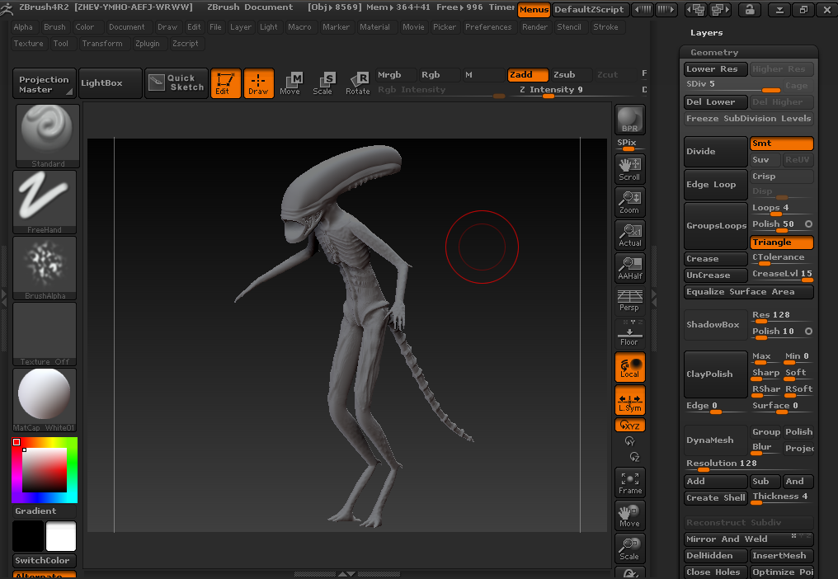Toggle Persp perspective view
838x579 pixels.
[x=629, y=300]
